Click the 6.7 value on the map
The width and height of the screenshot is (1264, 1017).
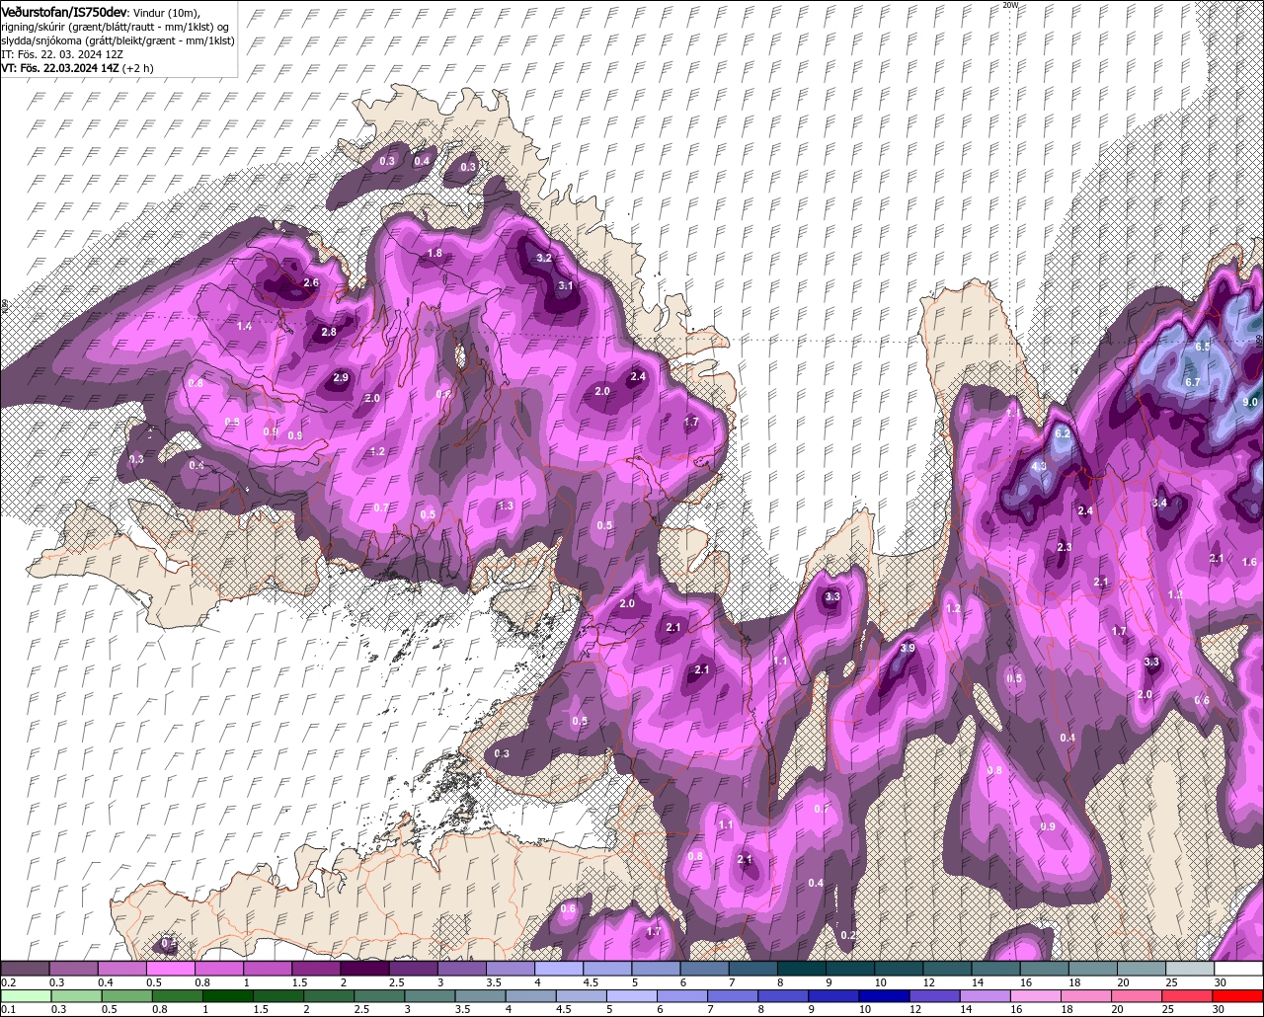pos(1192,382)
